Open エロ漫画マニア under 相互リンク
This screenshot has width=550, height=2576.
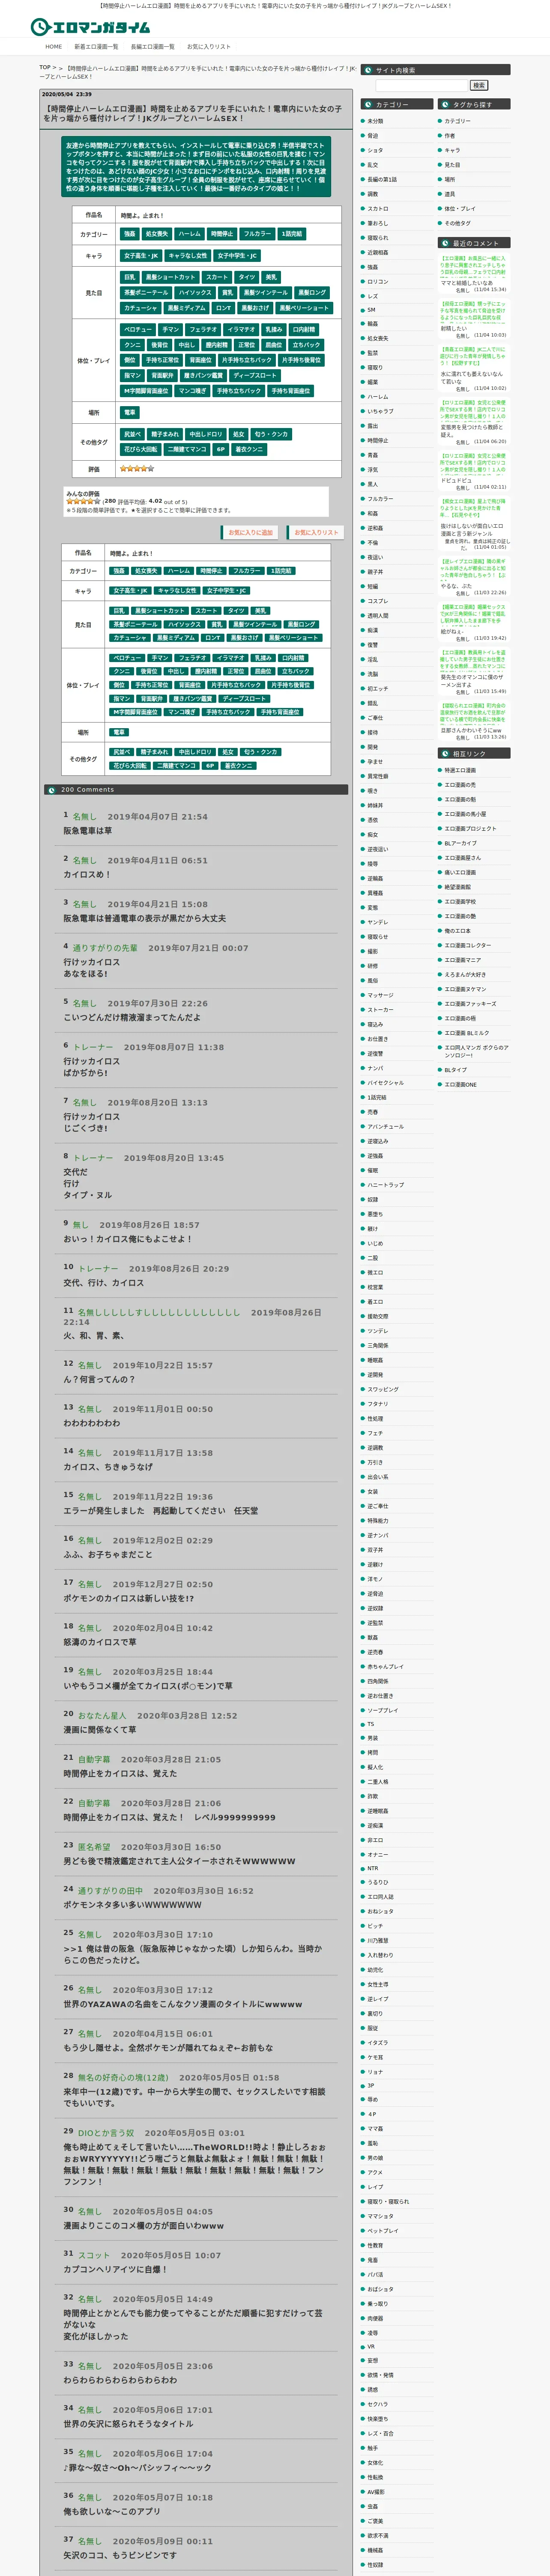point(462,960)
